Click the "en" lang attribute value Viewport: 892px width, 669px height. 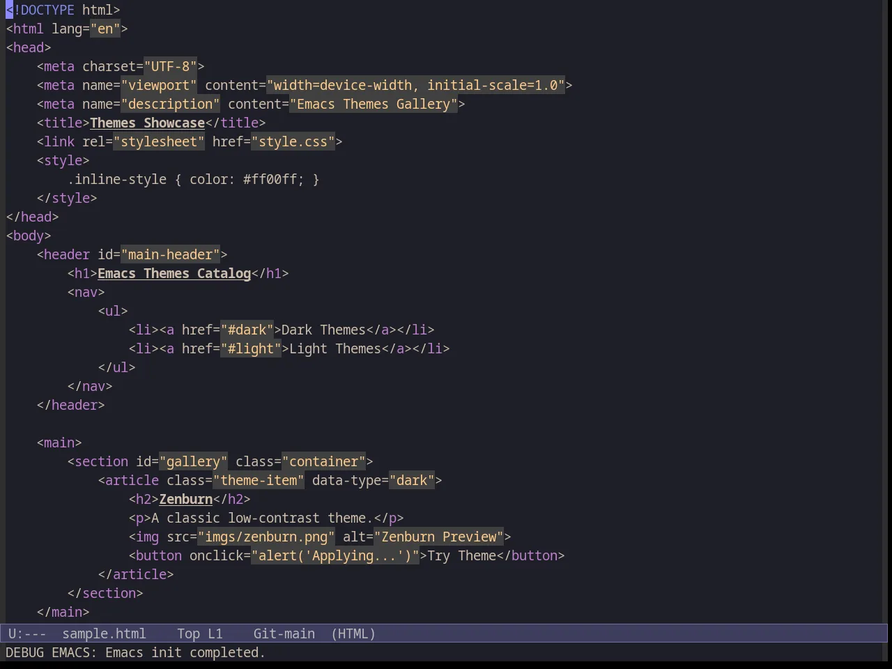tap(105, 29)
